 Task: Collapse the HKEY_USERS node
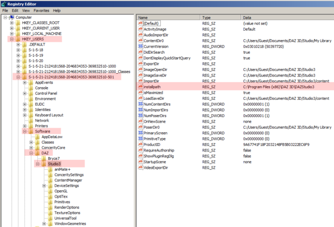click(x=12, y=39)
